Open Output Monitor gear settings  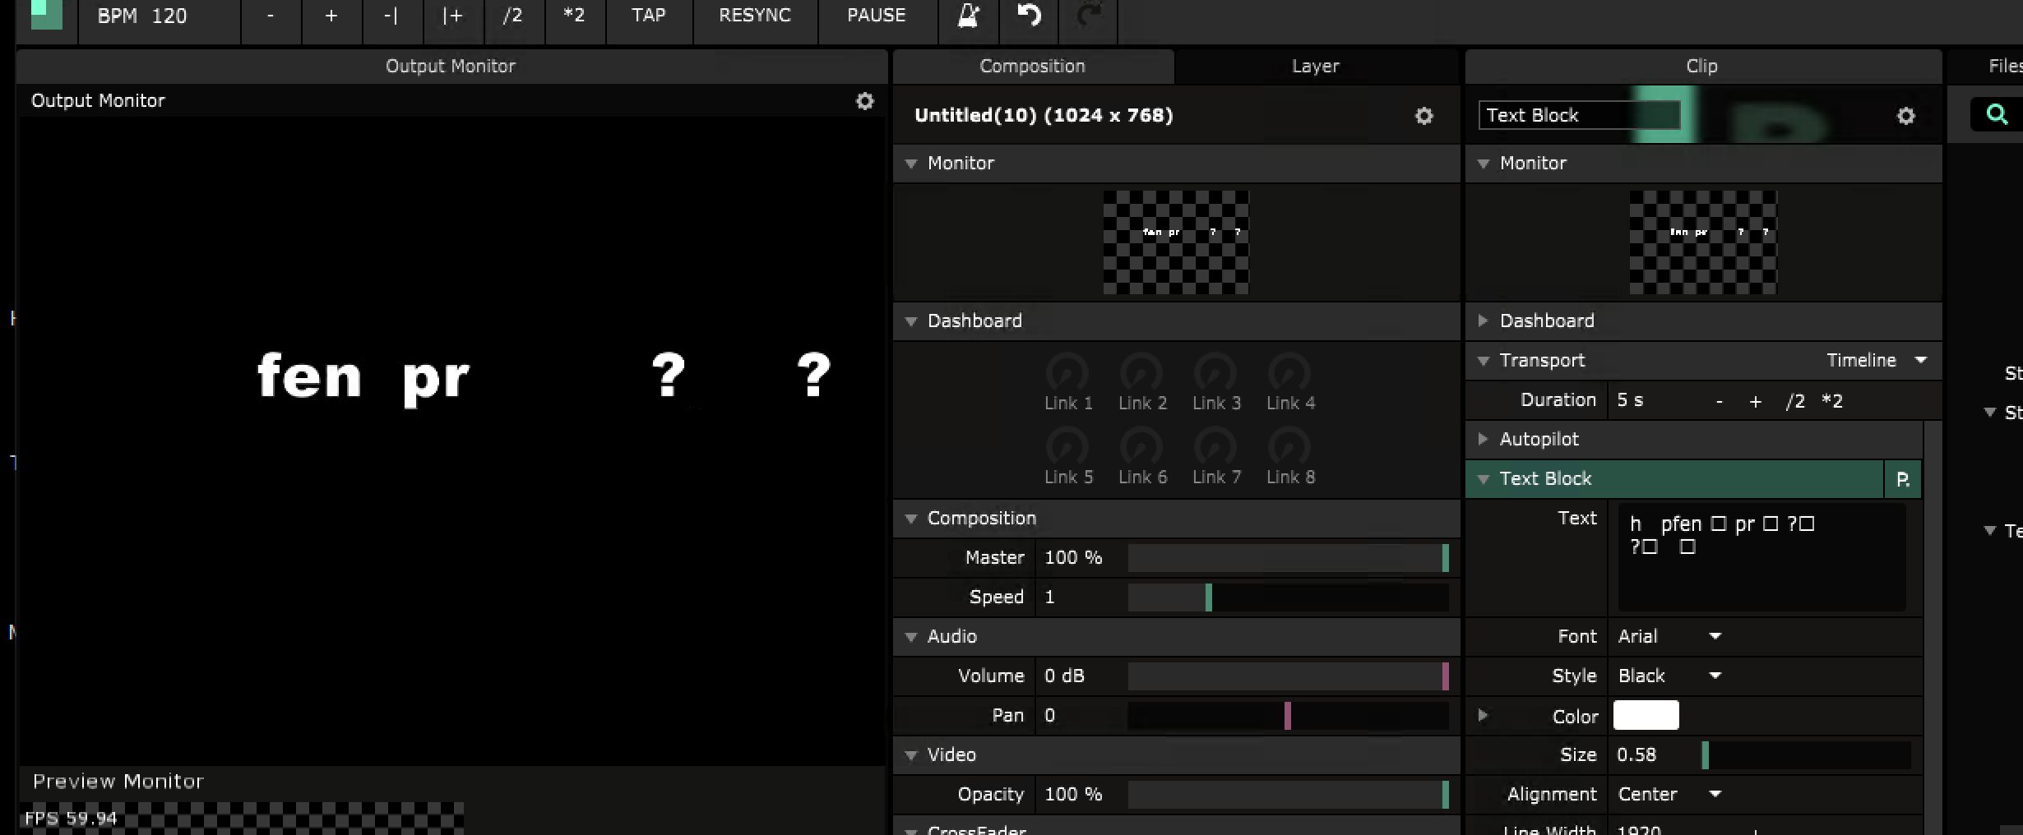[864, 101]
